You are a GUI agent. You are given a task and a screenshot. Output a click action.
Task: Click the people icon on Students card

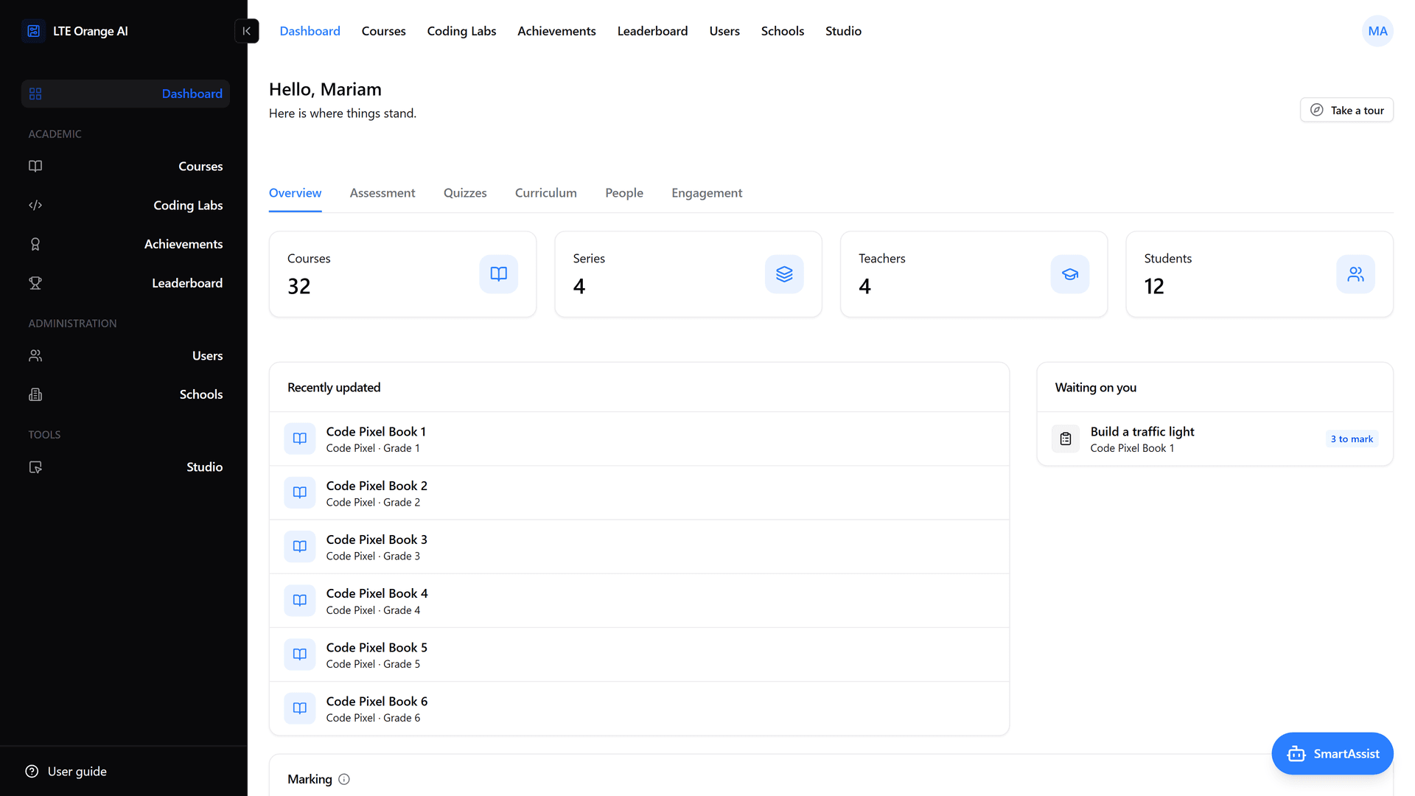coord(1356,274)
